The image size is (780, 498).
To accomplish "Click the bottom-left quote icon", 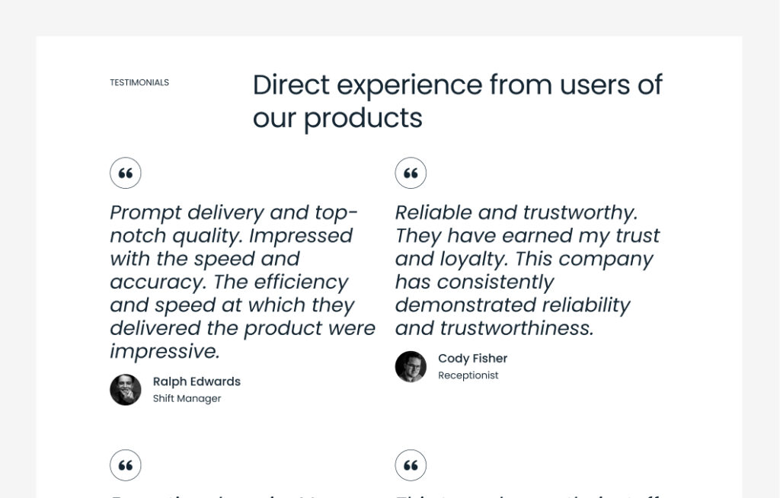I will click(x=126, y=465).
